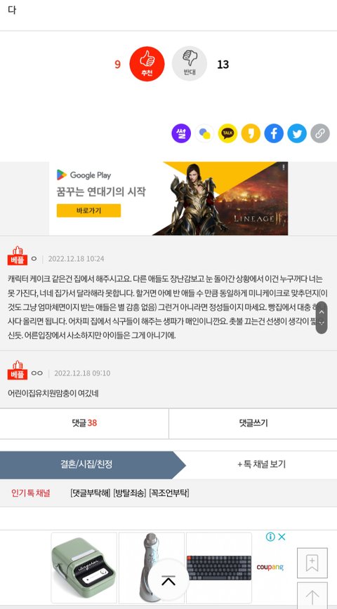Share the post on Facebook
This screenshot has height=609, width=337.
pos(274,133)
